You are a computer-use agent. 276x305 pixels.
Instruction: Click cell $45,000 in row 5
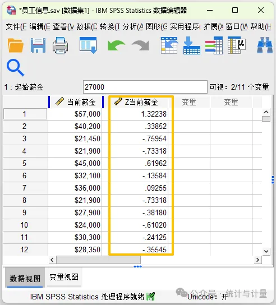pyautogui.click(x=75, y=163)
